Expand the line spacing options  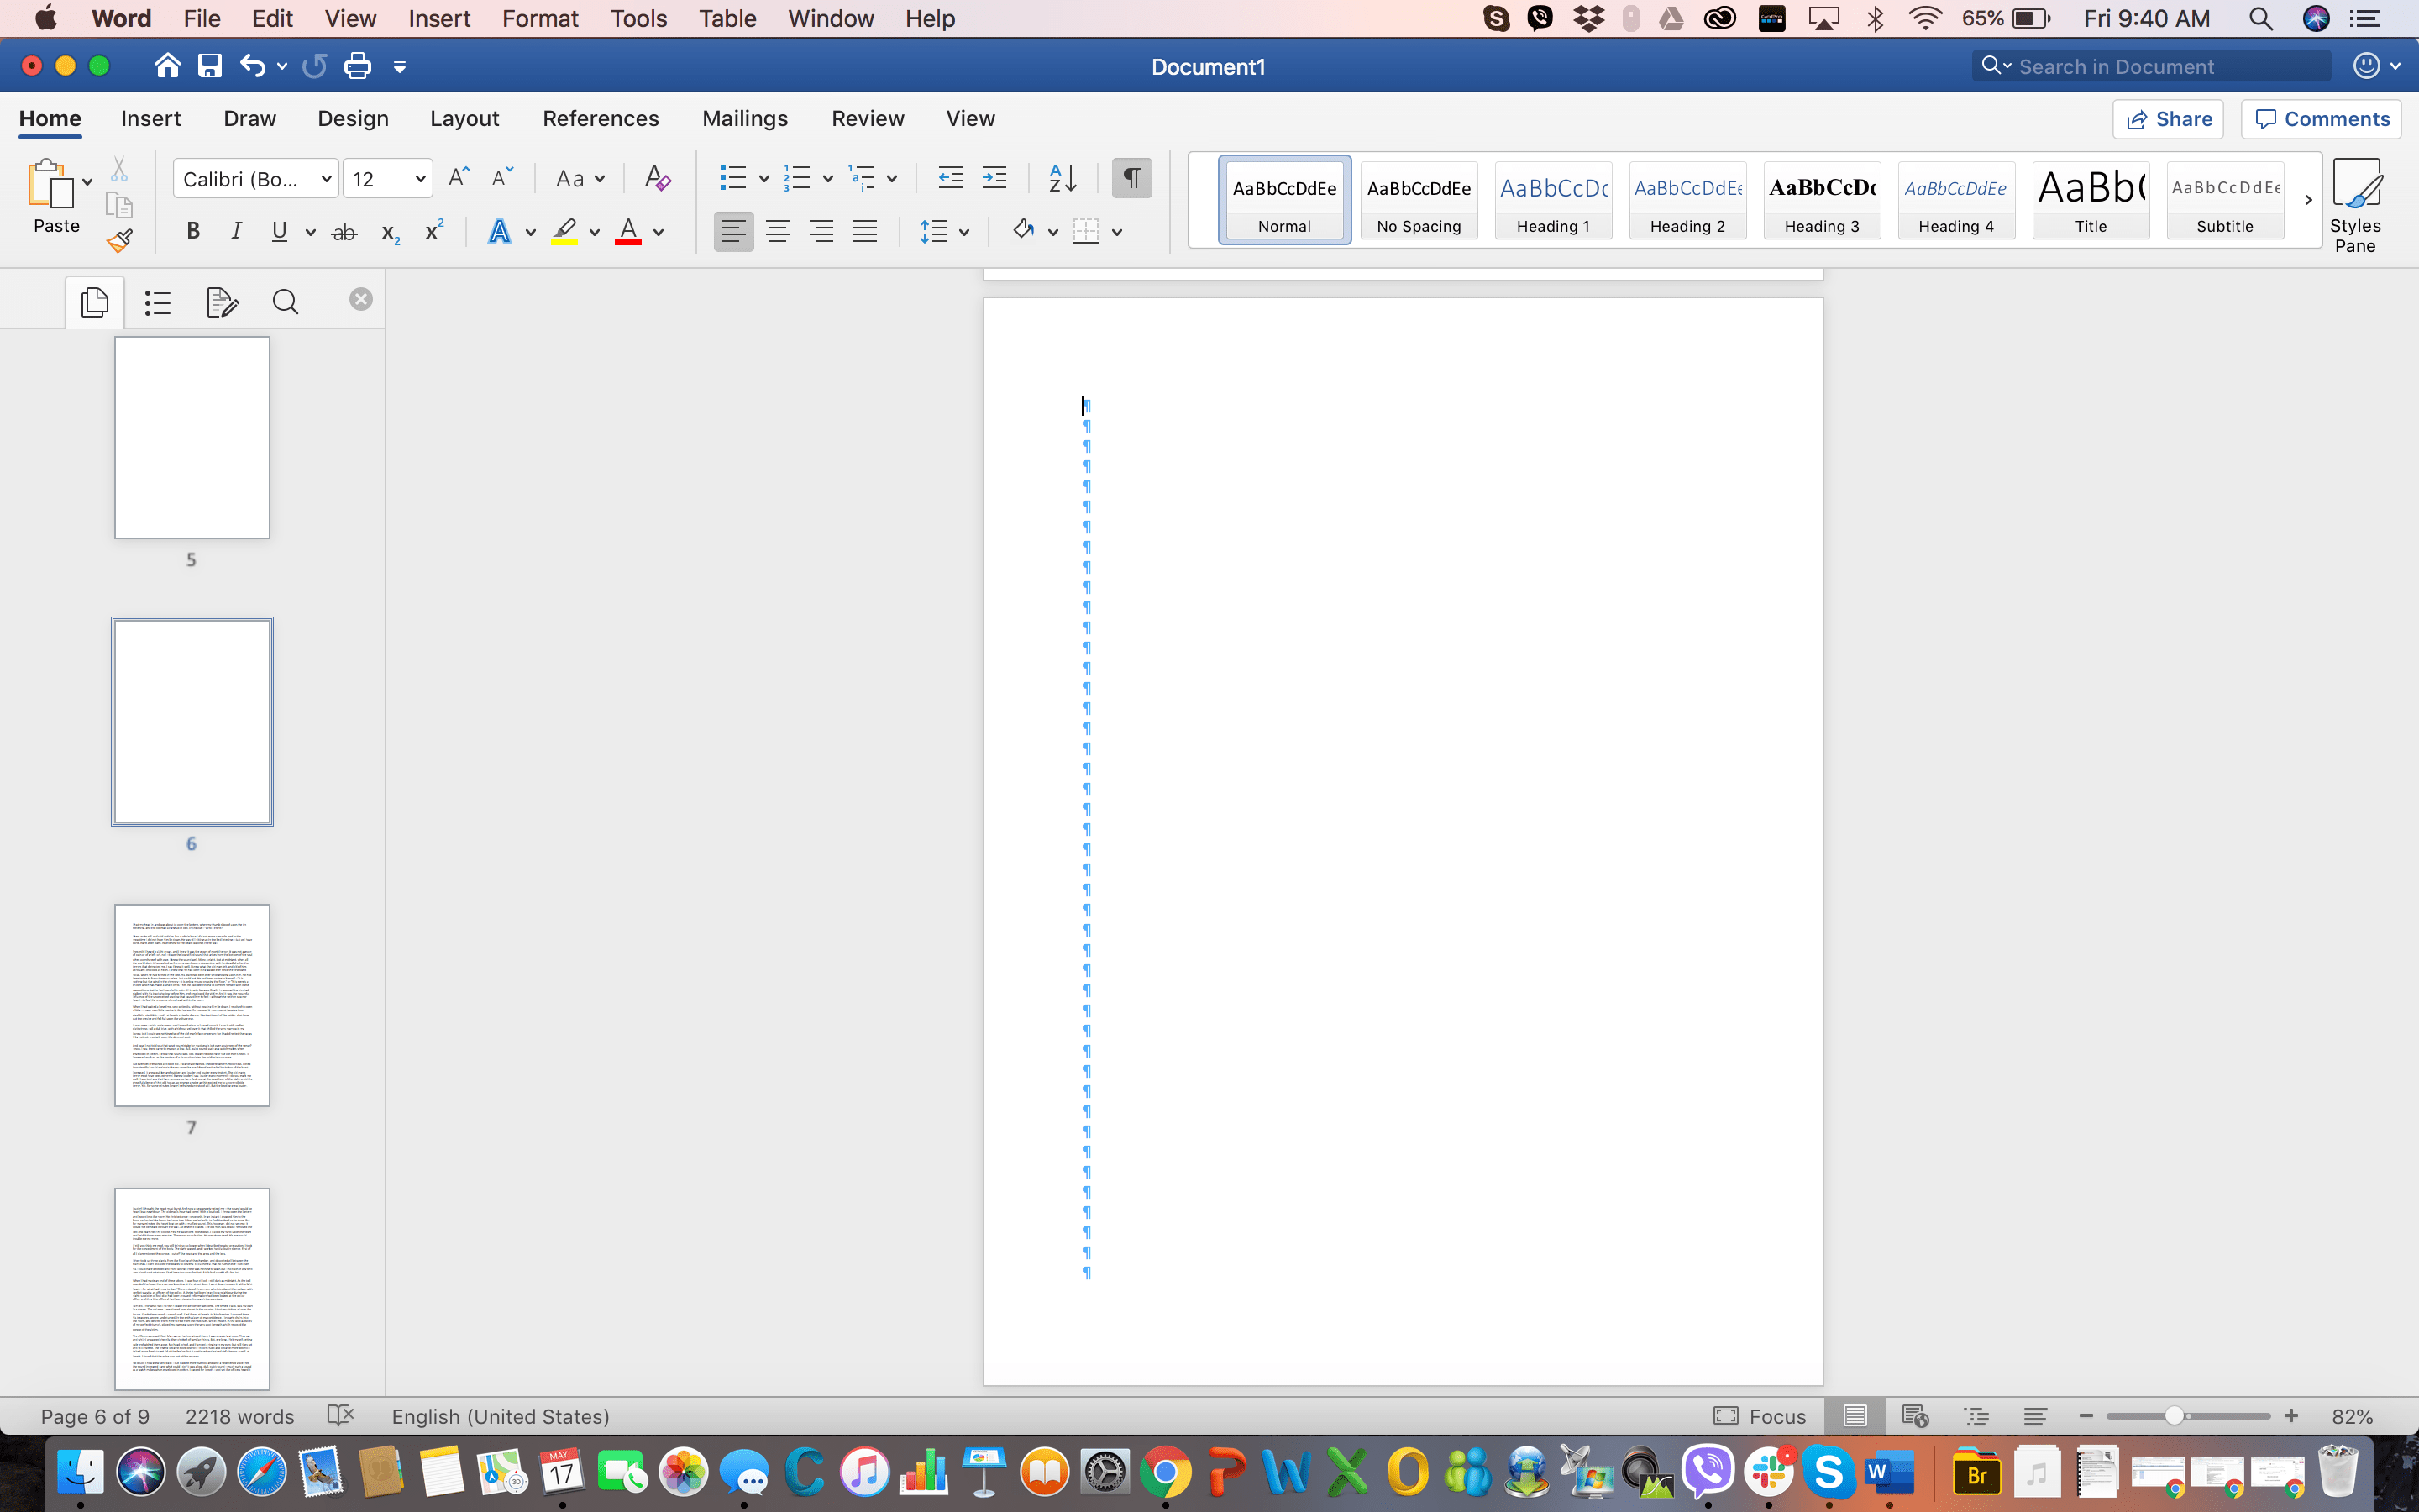963,231
